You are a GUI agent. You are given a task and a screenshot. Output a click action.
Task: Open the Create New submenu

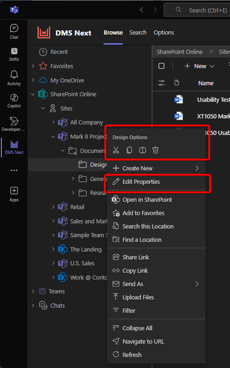point(156,168)
